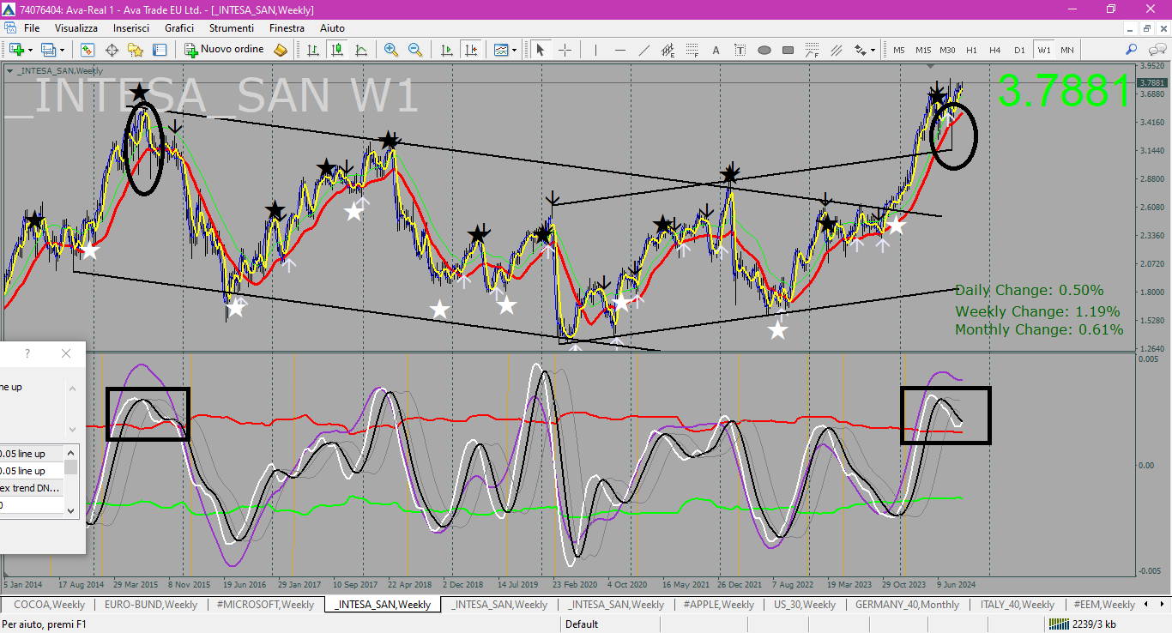Screen dimensions: 1172x633
Task: Open the Aiuto menu
Action: (x=332, y=28)
